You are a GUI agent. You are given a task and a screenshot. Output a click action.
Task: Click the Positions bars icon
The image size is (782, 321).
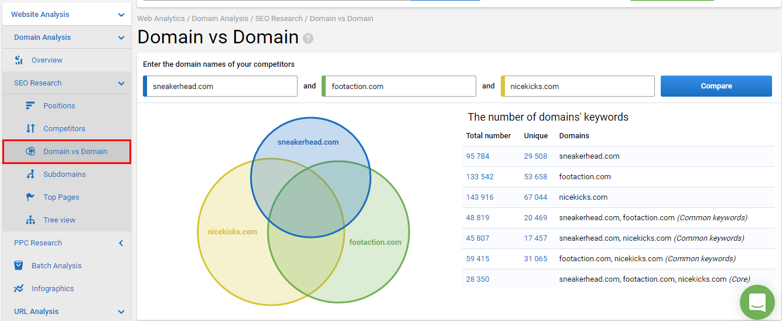(x=30, y=105)
